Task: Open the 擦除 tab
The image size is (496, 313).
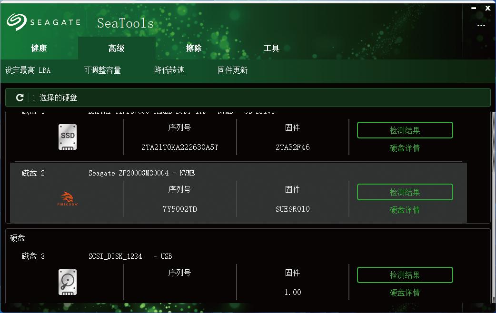Action: pos(194,48)
